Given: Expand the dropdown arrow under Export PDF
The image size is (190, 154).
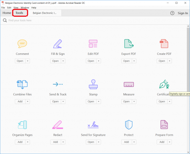Looking at the screenshot, I should pos(134,61).
